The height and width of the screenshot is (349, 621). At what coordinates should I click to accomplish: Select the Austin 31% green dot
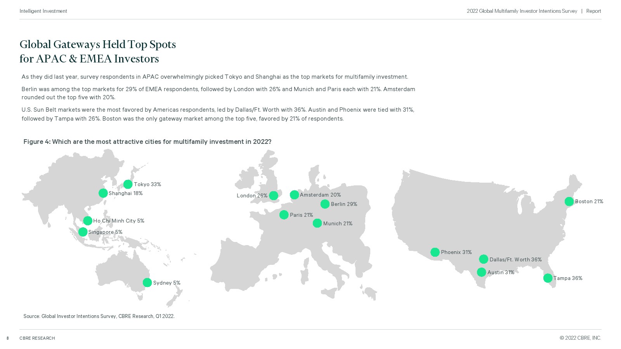[481, 272]
